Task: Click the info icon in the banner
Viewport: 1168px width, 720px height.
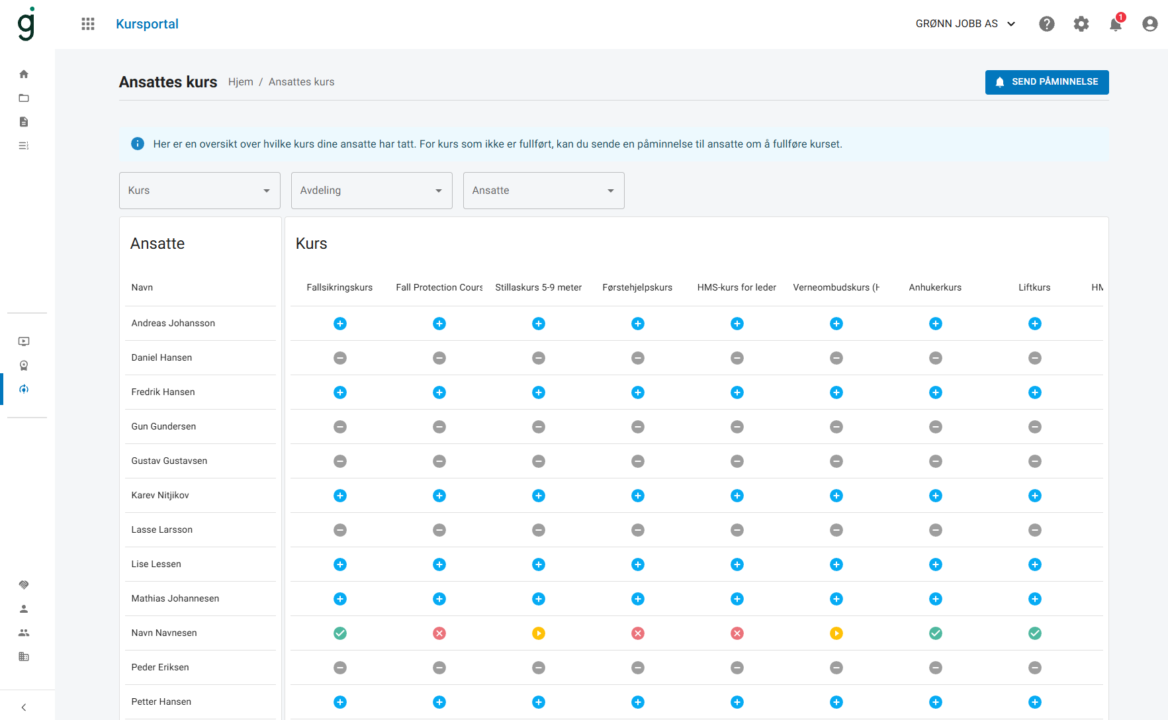Action: click(138, 144)
